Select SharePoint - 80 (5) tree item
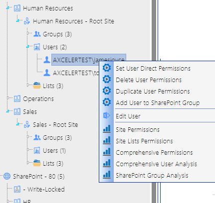This screenshot has height=203, width=215. click(x=38, y=177)
